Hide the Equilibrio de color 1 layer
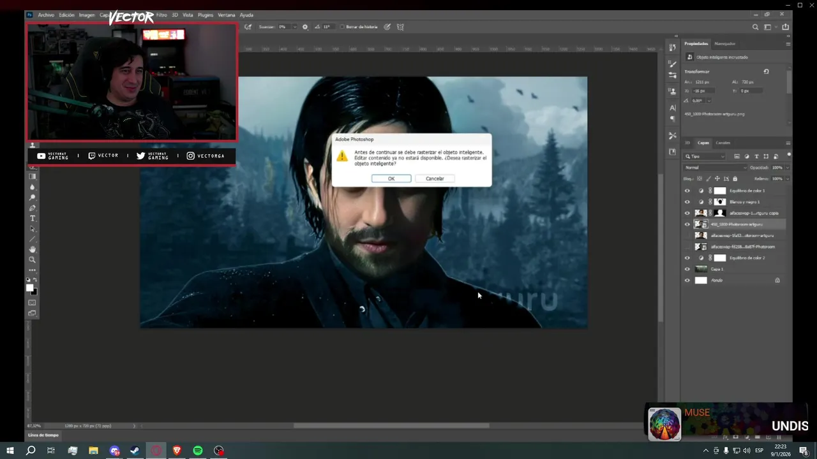This screenshot has width=817, height=459. [687, 191]
